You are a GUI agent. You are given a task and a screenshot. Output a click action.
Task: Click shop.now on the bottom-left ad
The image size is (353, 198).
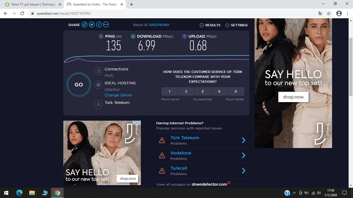click(128, 179)
